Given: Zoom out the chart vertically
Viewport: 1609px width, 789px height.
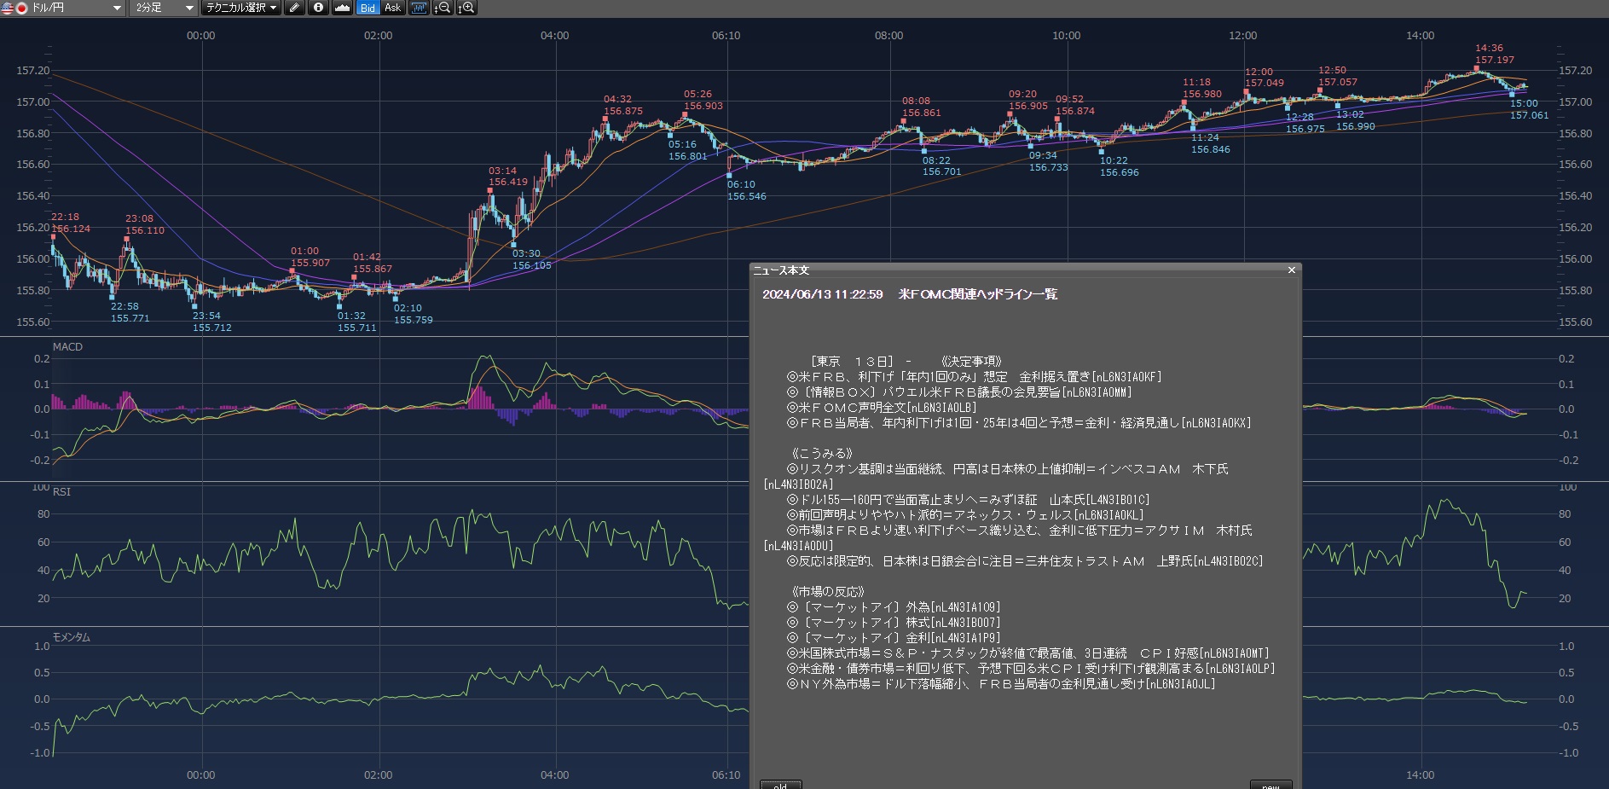Looking at the screenshot, I should click(443, 8).
